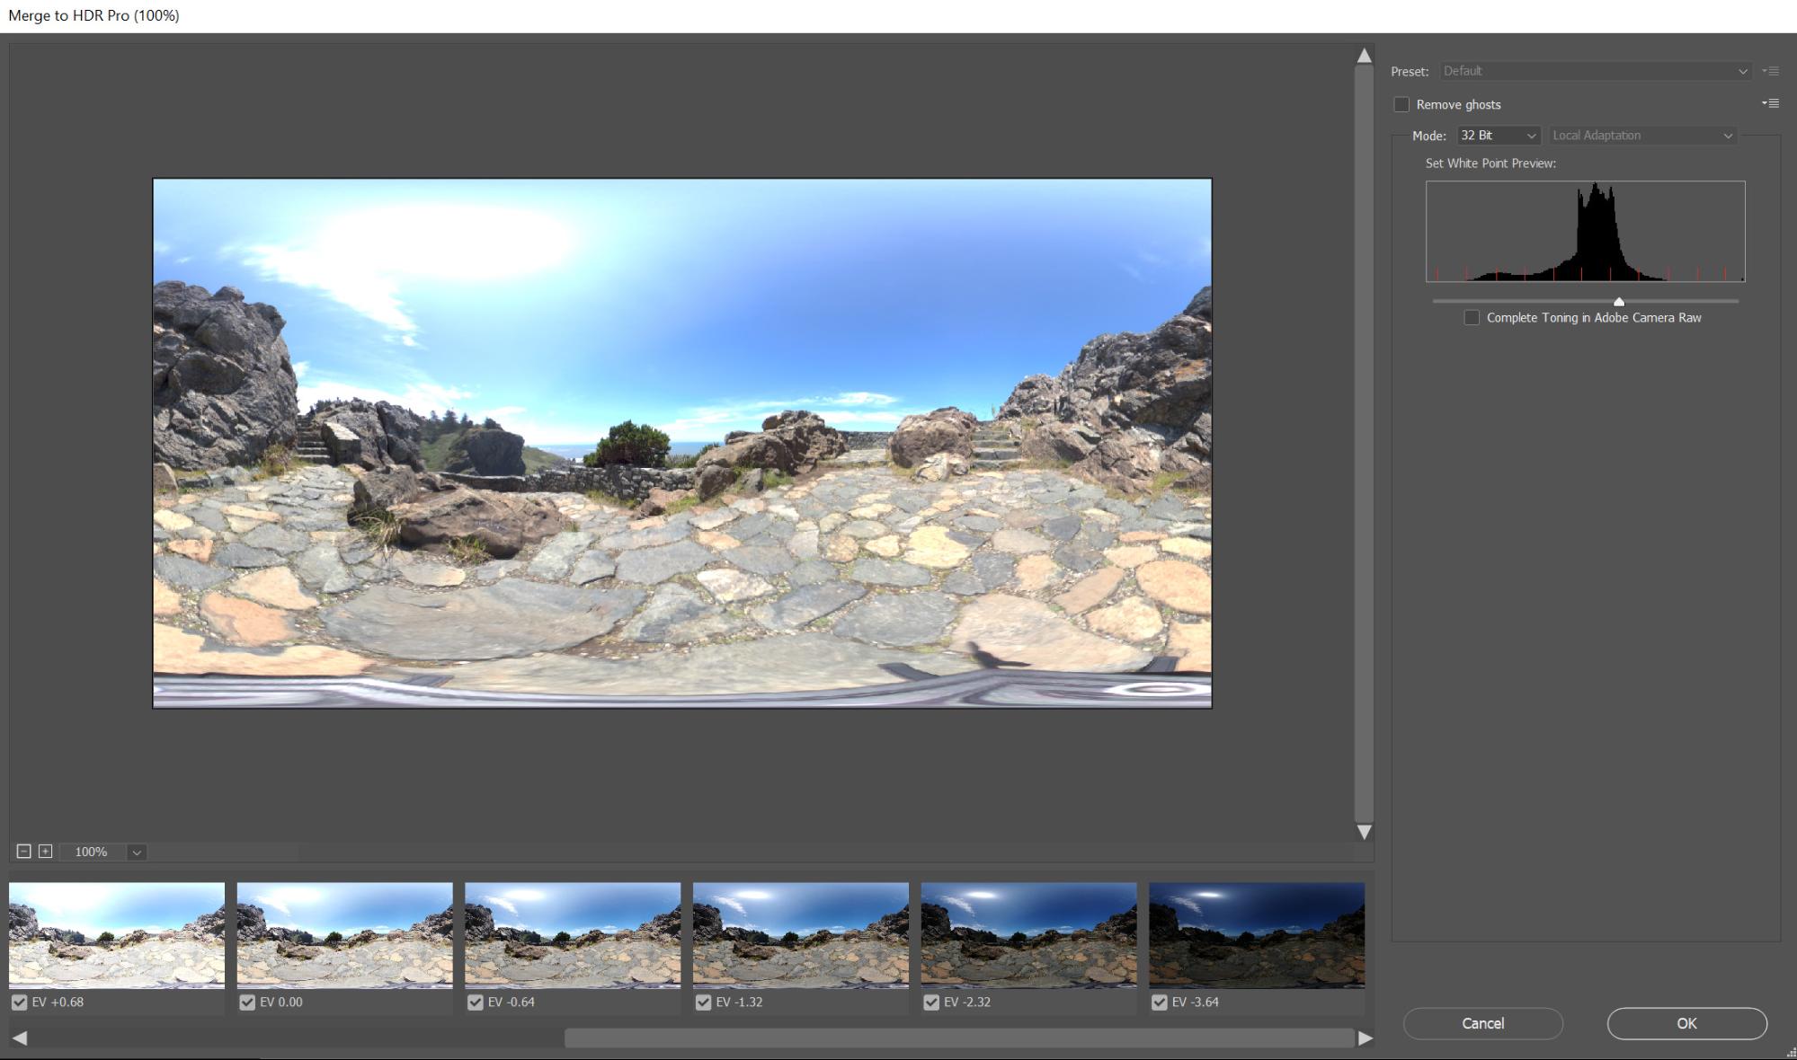
Task: Uncheck the EV -3.64 source image
Action: [x=1159, y=1002]
